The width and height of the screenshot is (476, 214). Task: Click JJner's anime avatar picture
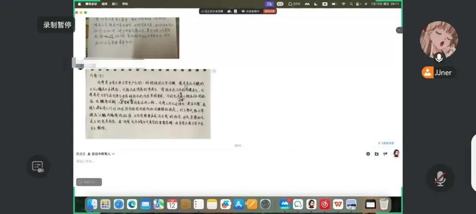point(439,40)
